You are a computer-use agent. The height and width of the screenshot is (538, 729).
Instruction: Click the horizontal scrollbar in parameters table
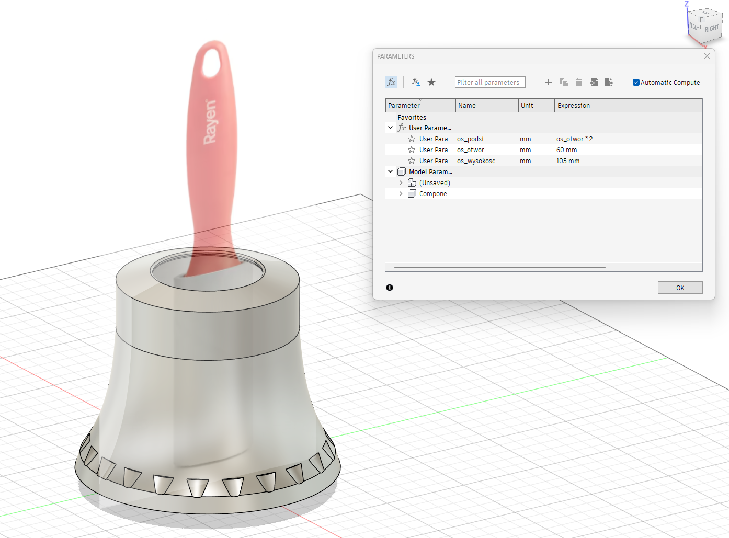(x=499, y=267)
